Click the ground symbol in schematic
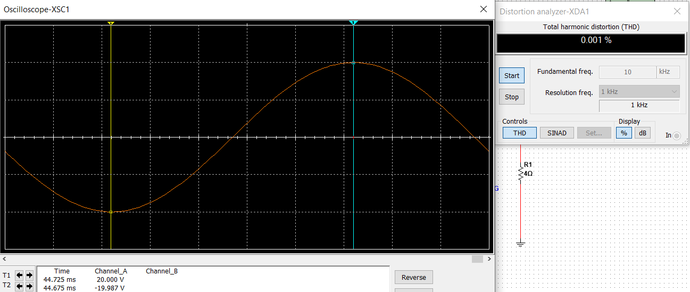 (x=521, y=244)
